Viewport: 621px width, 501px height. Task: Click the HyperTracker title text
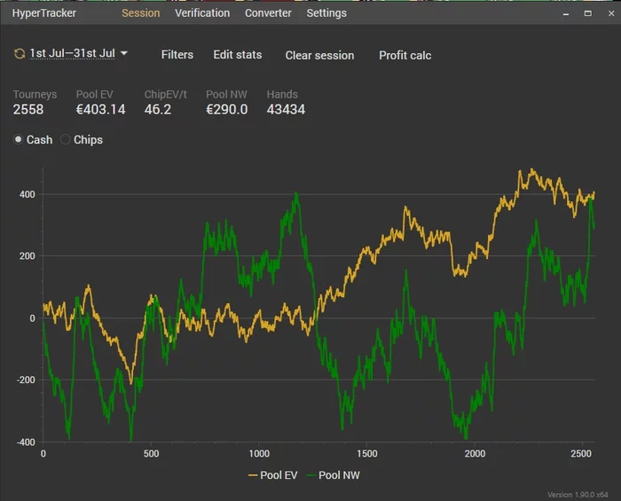tap(44, 13)
